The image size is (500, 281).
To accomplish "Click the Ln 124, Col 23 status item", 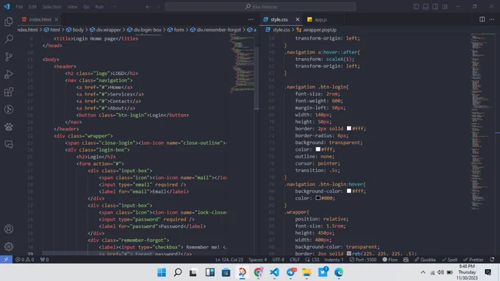I will pyautogui.click(x=229, y=260).
